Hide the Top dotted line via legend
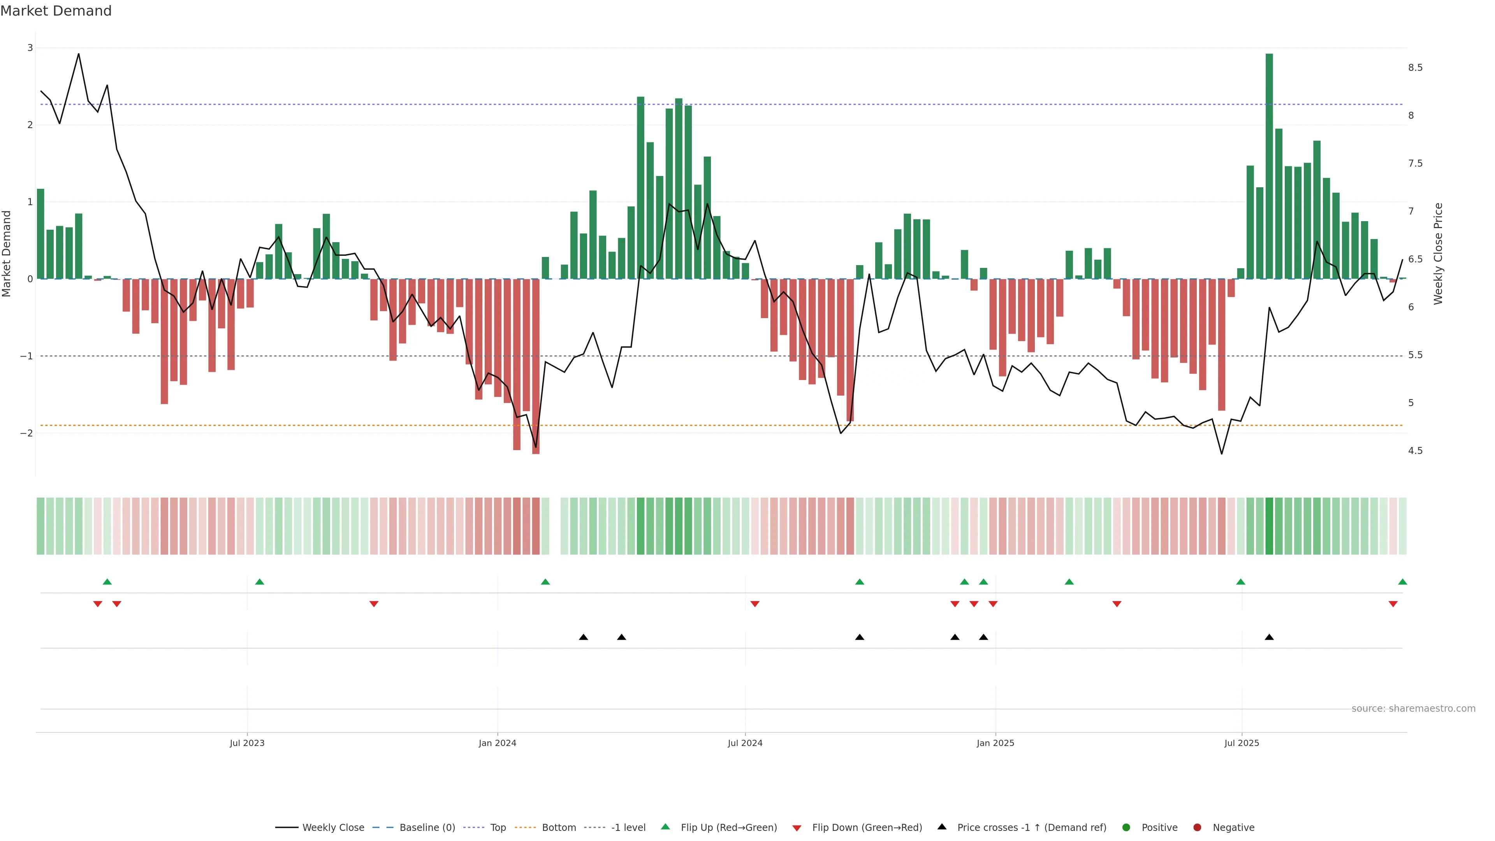The width and height of the screenshot is (1495, 841). tap(498, 827)
